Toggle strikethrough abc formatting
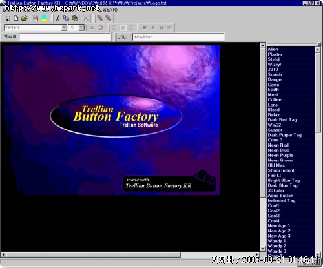 coord(170,28)
